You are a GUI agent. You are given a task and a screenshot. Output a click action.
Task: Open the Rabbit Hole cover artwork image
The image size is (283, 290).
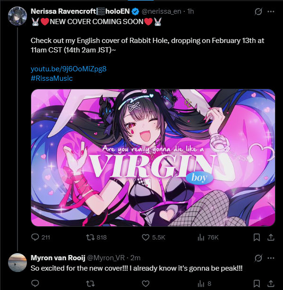(153, 158)
